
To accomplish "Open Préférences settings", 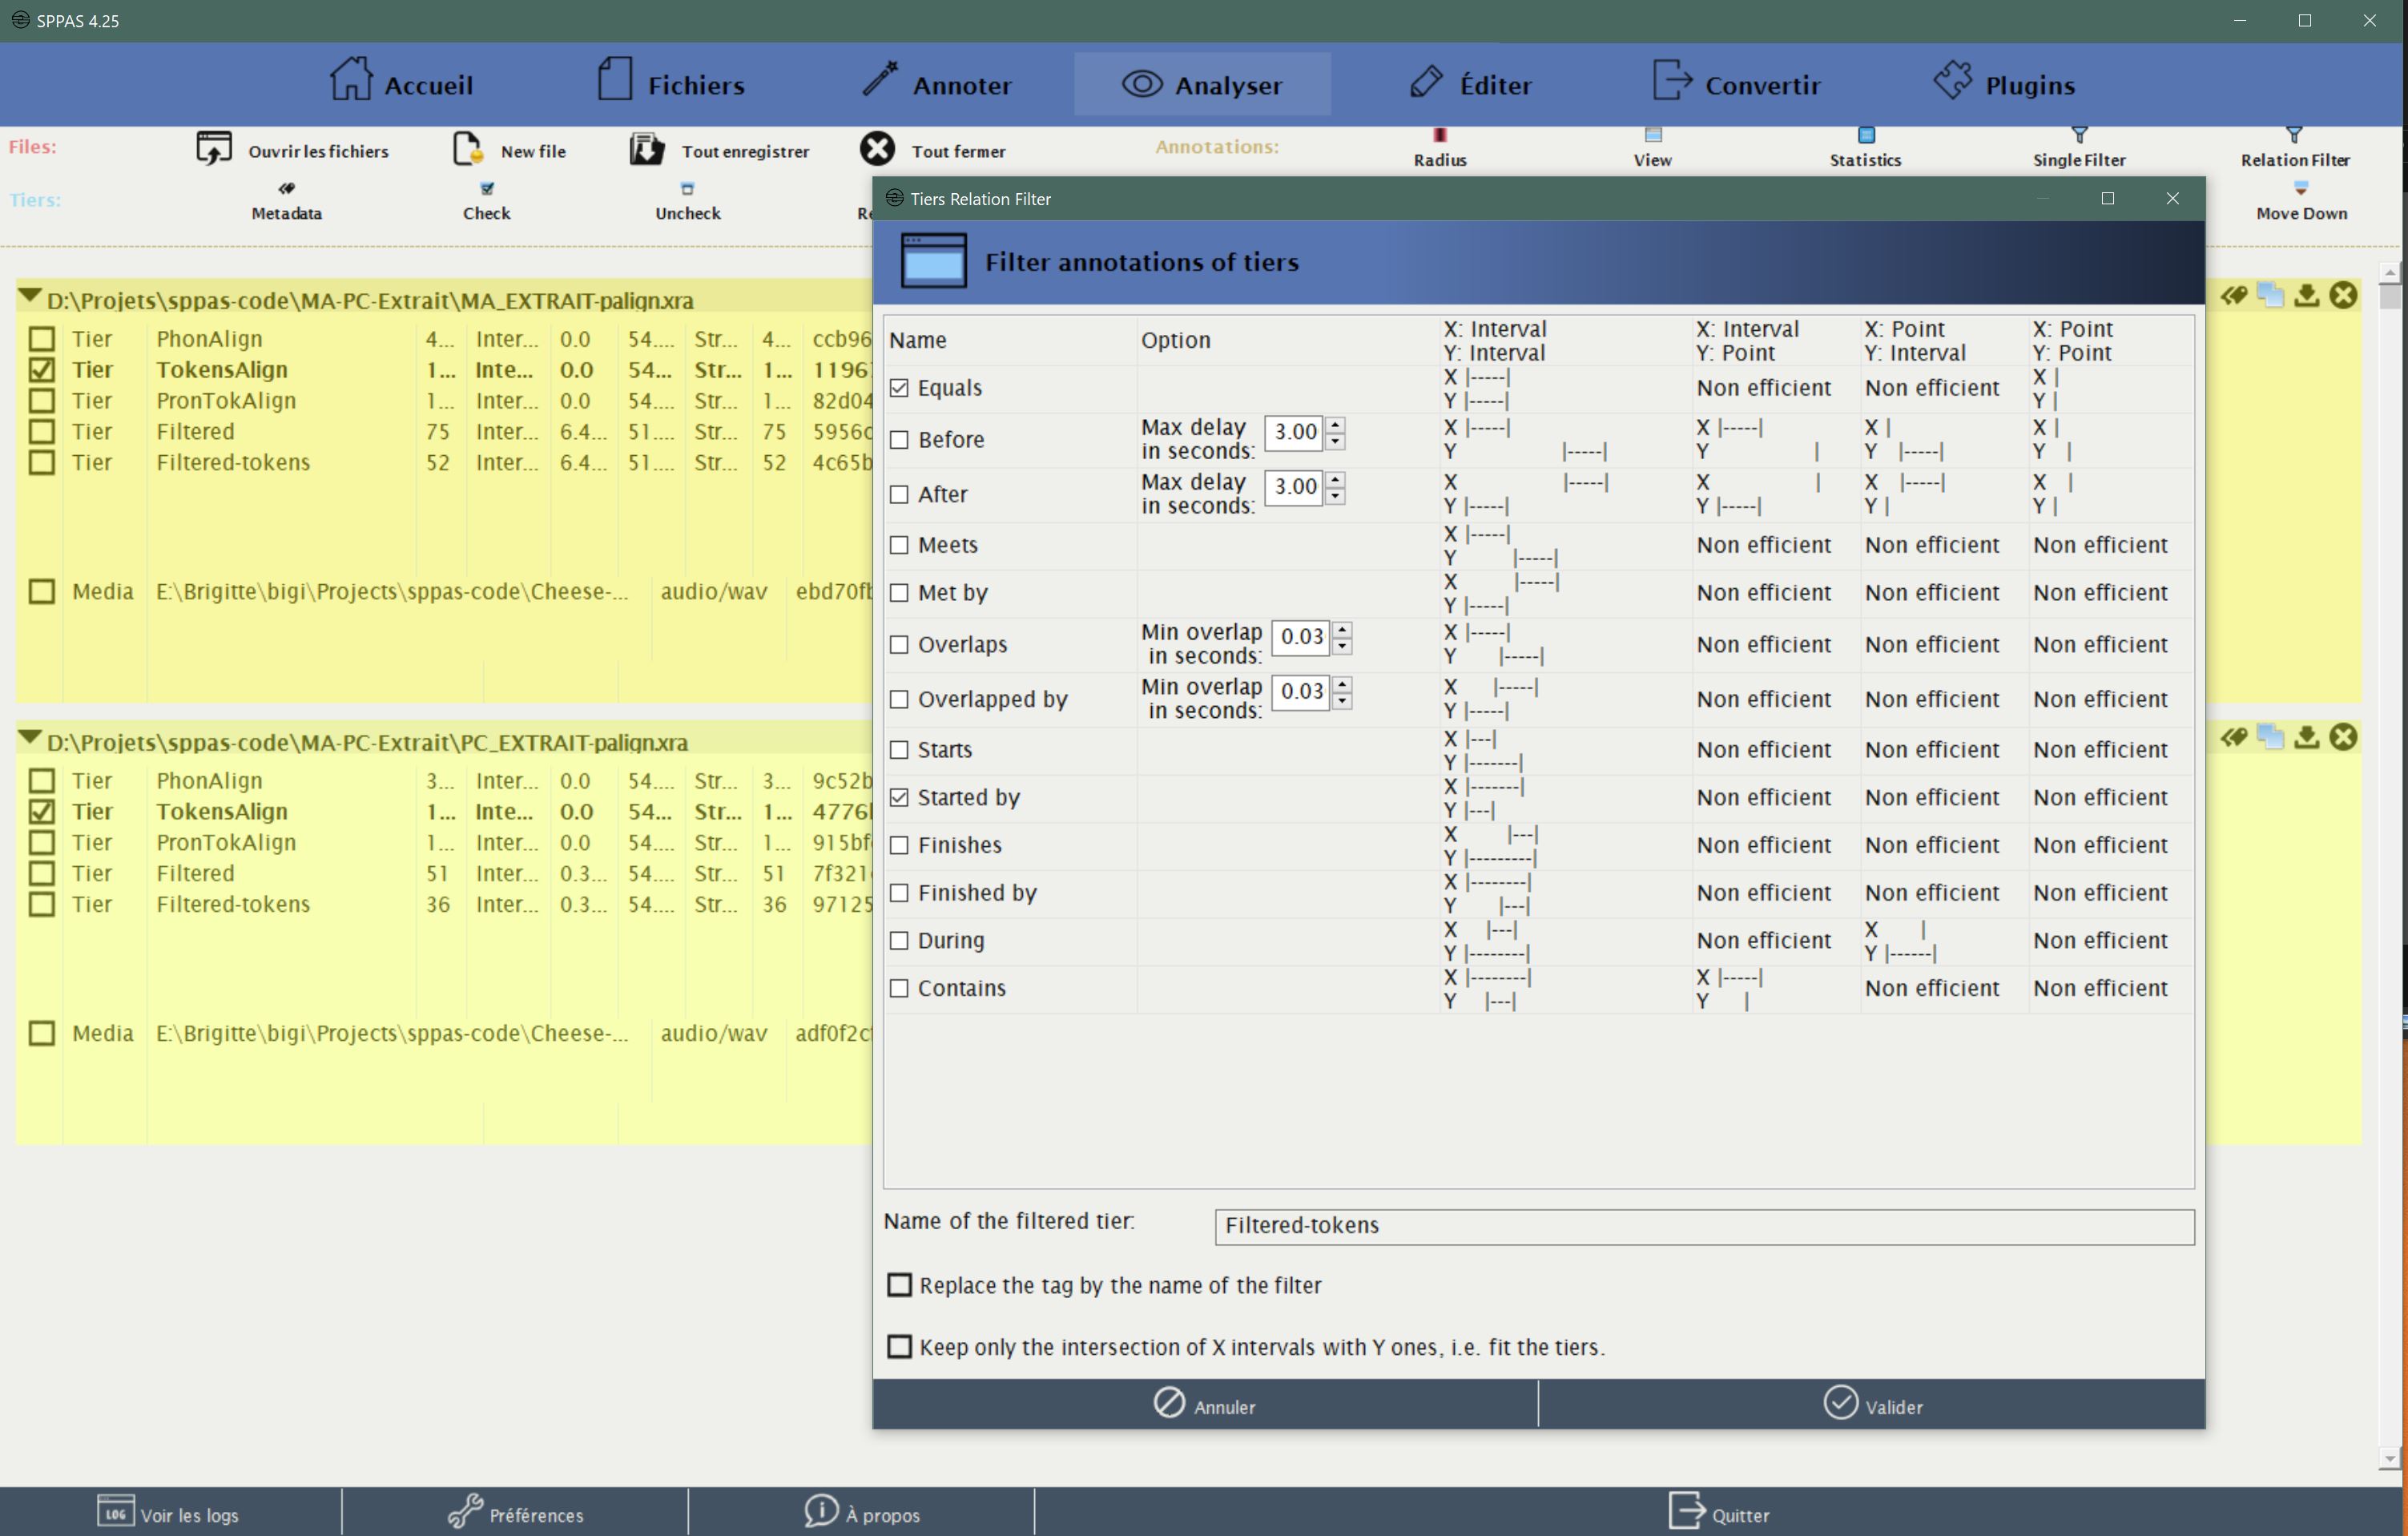I will [x=515, y=1512].
